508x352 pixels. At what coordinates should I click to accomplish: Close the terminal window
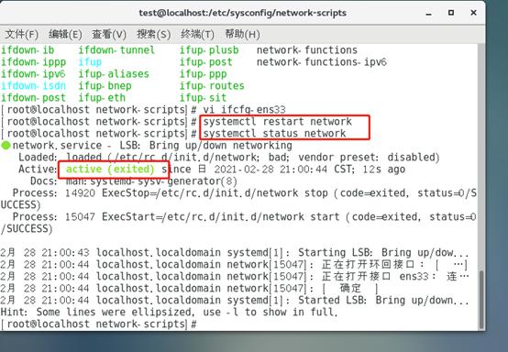[473, 13]
